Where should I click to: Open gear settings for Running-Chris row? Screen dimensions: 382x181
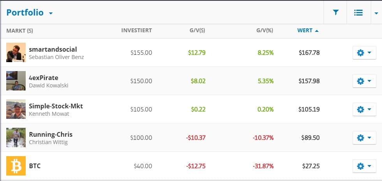click(364, 137)
